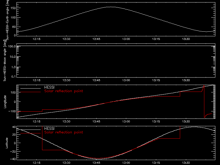Click the 10.0 tick on Moon angle plot
This screenshot has width=220, height=165.
[13, 57]
